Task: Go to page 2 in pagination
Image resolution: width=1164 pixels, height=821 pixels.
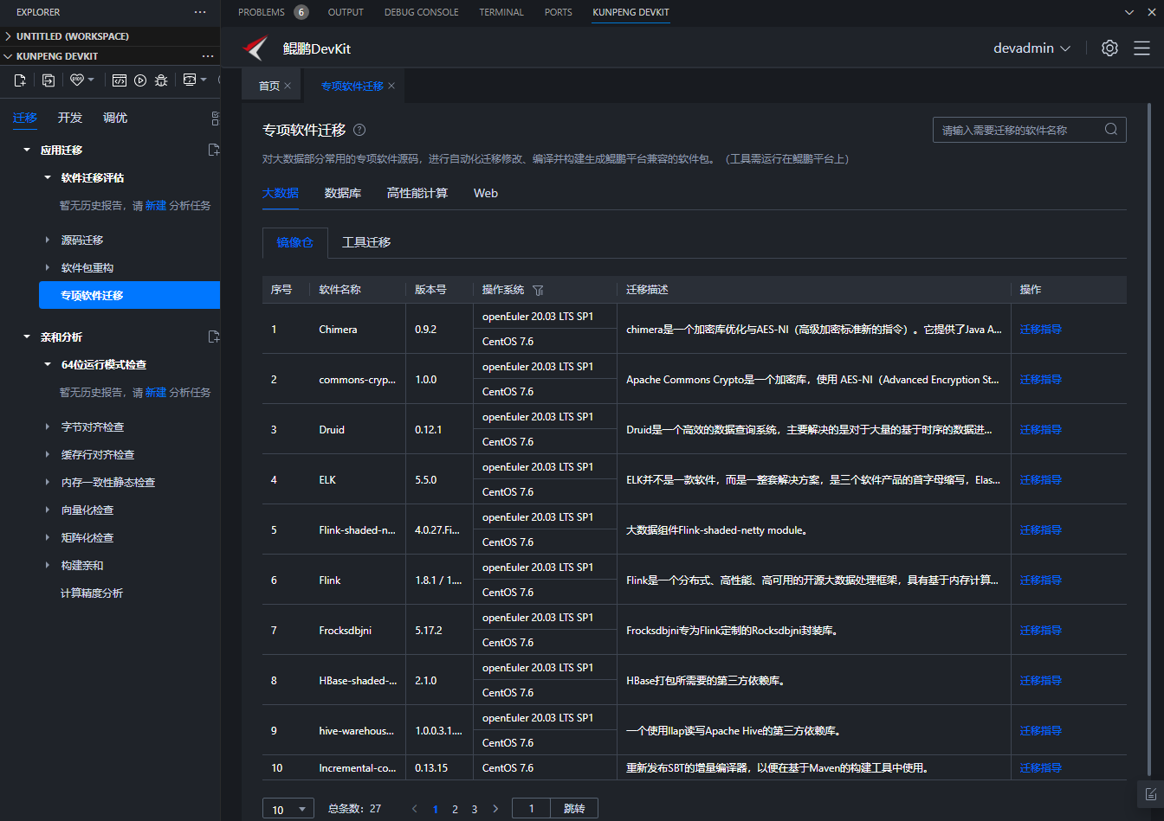Action: pyautogui.click(x=455, y=809)
